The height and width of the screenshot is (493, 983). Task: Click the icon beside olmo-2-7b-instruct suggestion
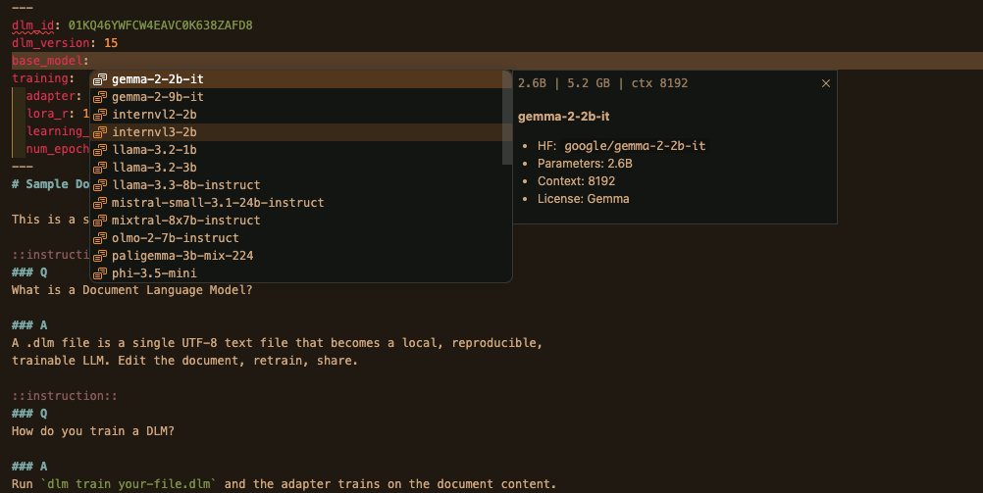click(x=100, y=238)
